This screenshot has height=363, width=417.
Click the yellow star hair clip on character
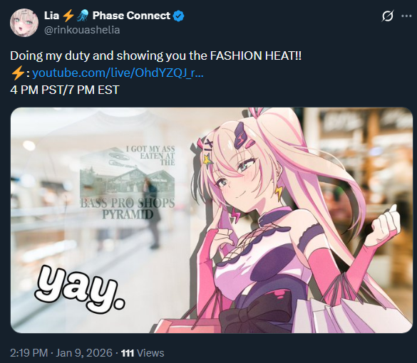point(206,159)
